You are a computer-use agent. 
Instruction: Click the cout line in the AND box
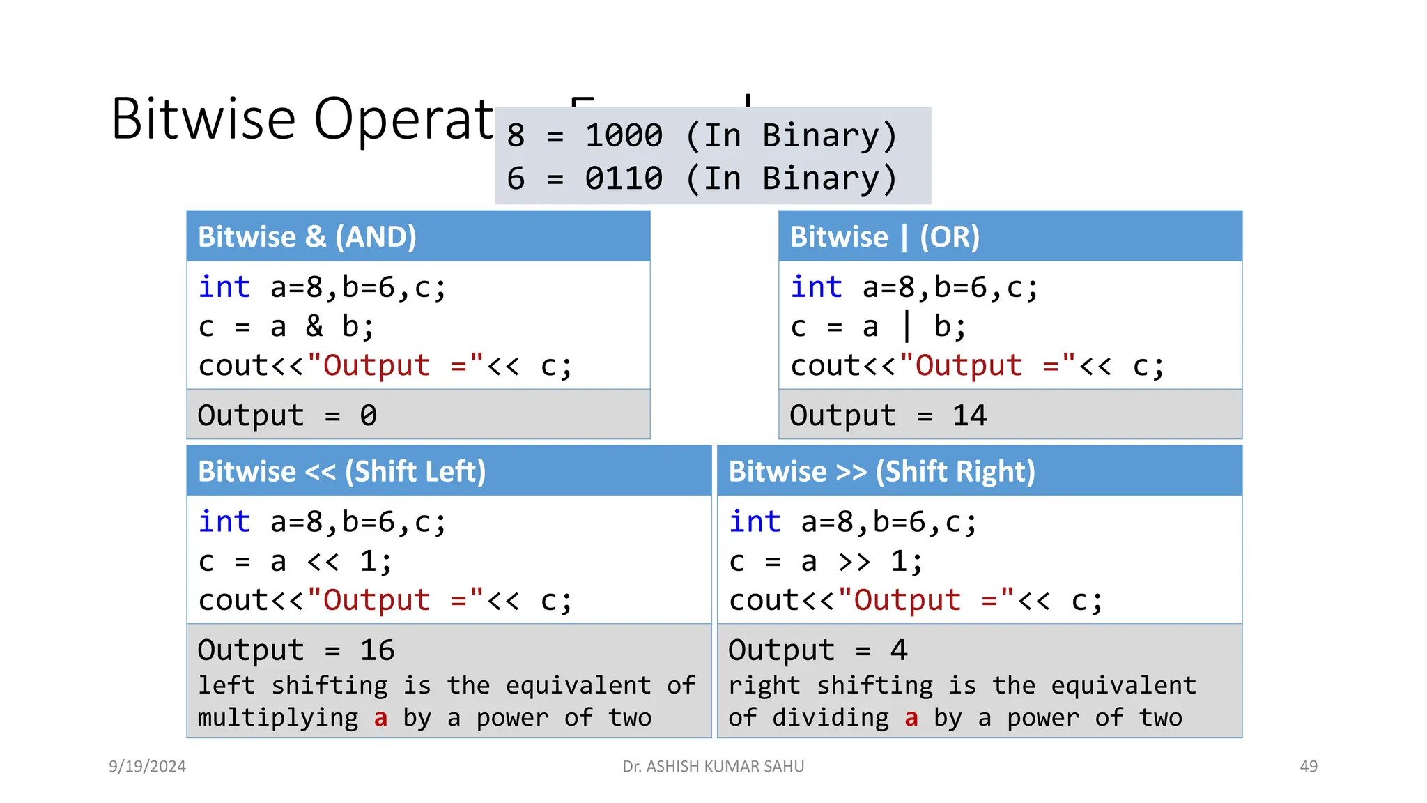pos(385,366)
